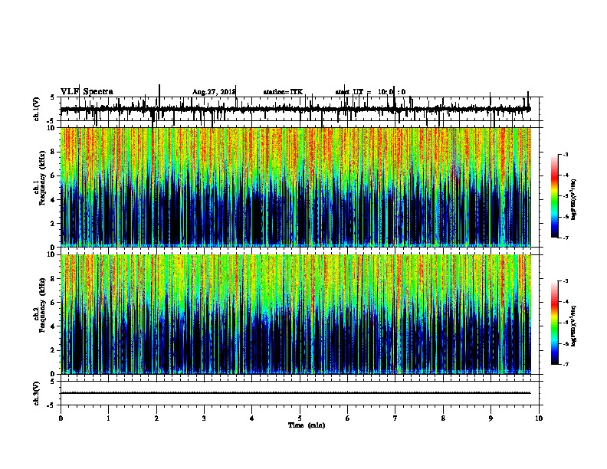Click inside the ch.1 spectrogram panel
Viewport: 607px width, 469px height.
click(x=296, y=187)
